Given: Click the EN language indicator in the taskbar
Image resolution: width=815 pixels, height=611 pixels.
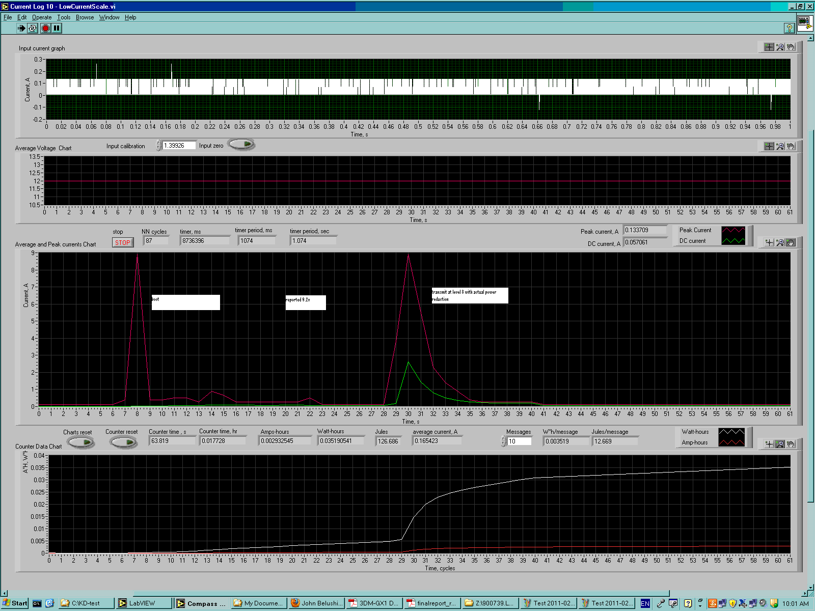Looking at the screenshot, I should pos(645,603).
